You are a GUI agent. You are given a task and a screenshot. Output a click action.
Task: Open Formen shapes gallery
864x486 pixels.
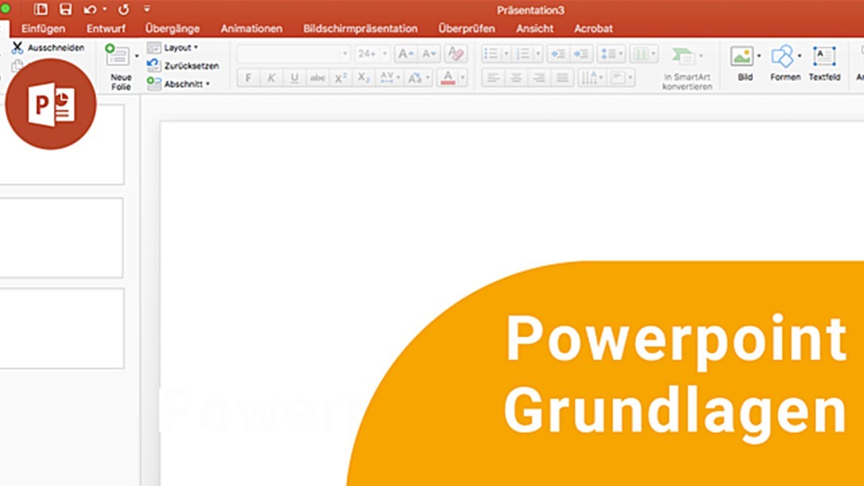pos(782,56)
